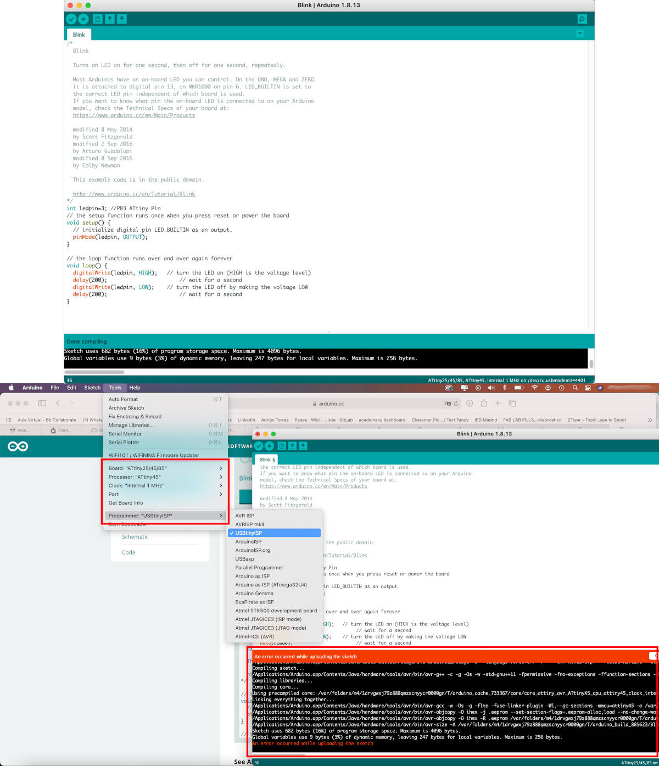
Task: Click Get Board Info menu item
Action: click(165, 503)
